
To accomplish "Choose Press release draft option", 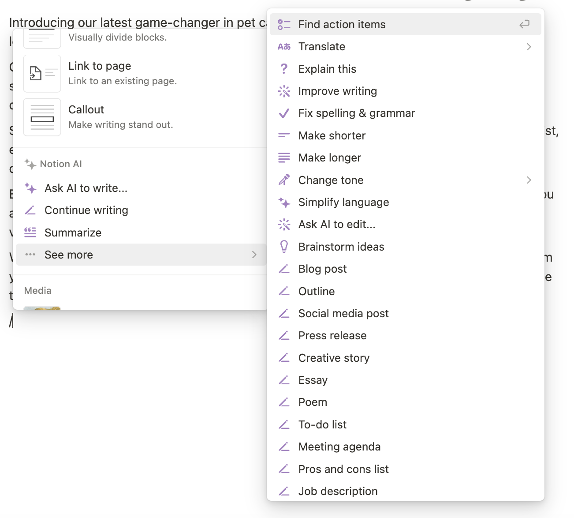I will click(x=332, y=336).
